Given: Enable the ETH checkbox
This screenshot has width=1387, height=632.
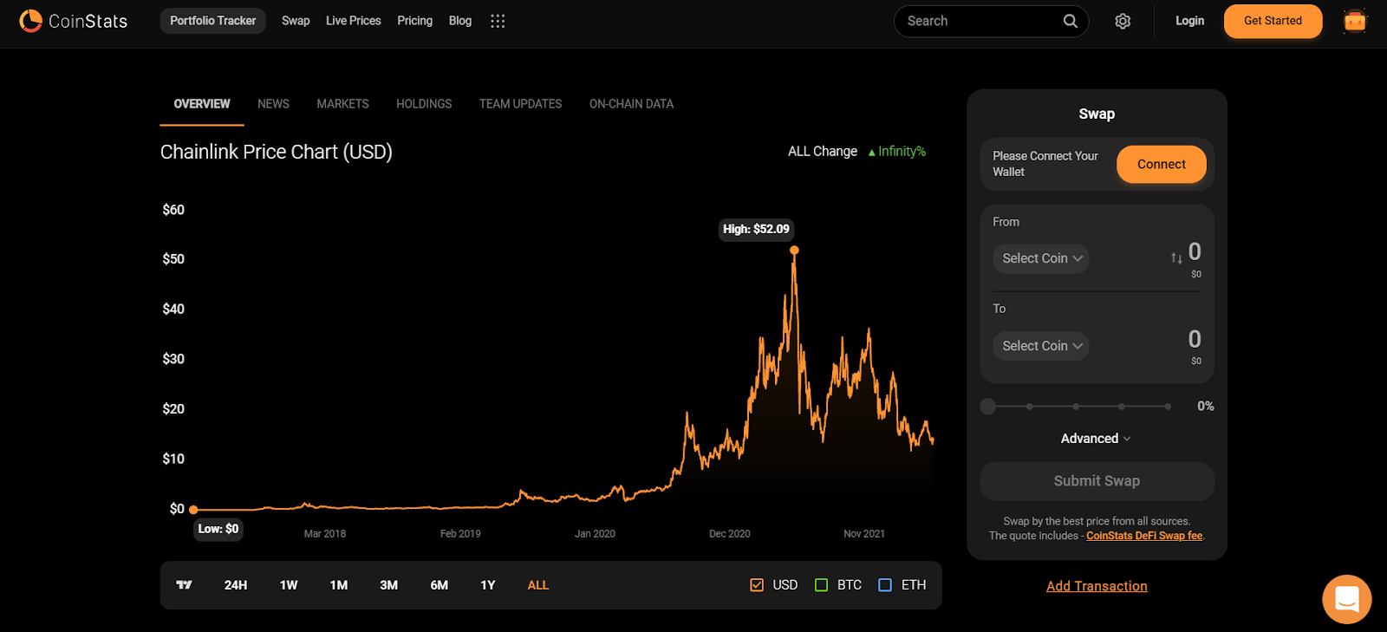Looking at the screenshot, I should click(x=885, y=585).
